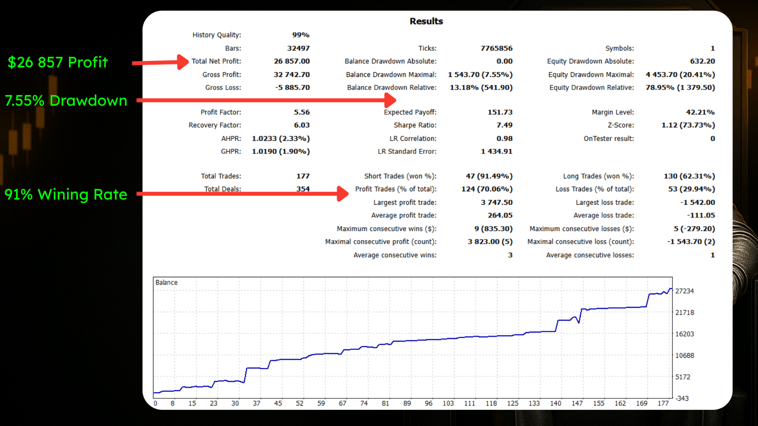Click the Equity Drawdown Maximal value
The image size is (758, 426).
[x=680, y=75]
